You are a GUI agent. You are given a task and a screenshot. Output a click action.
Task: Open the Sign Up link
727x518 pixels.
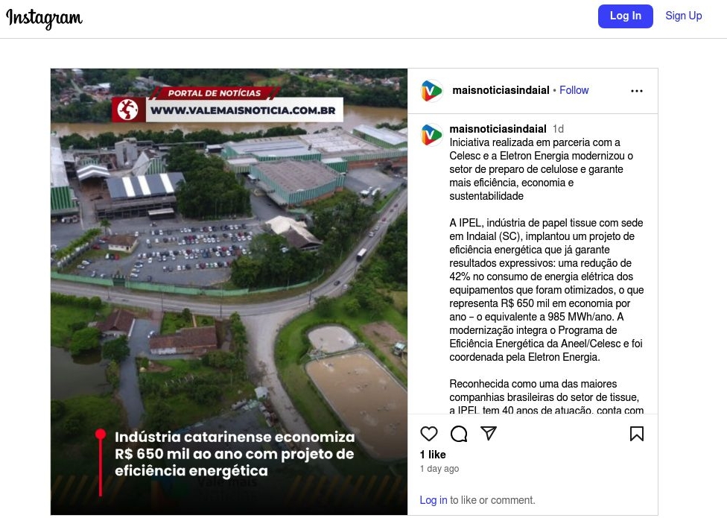683,16
